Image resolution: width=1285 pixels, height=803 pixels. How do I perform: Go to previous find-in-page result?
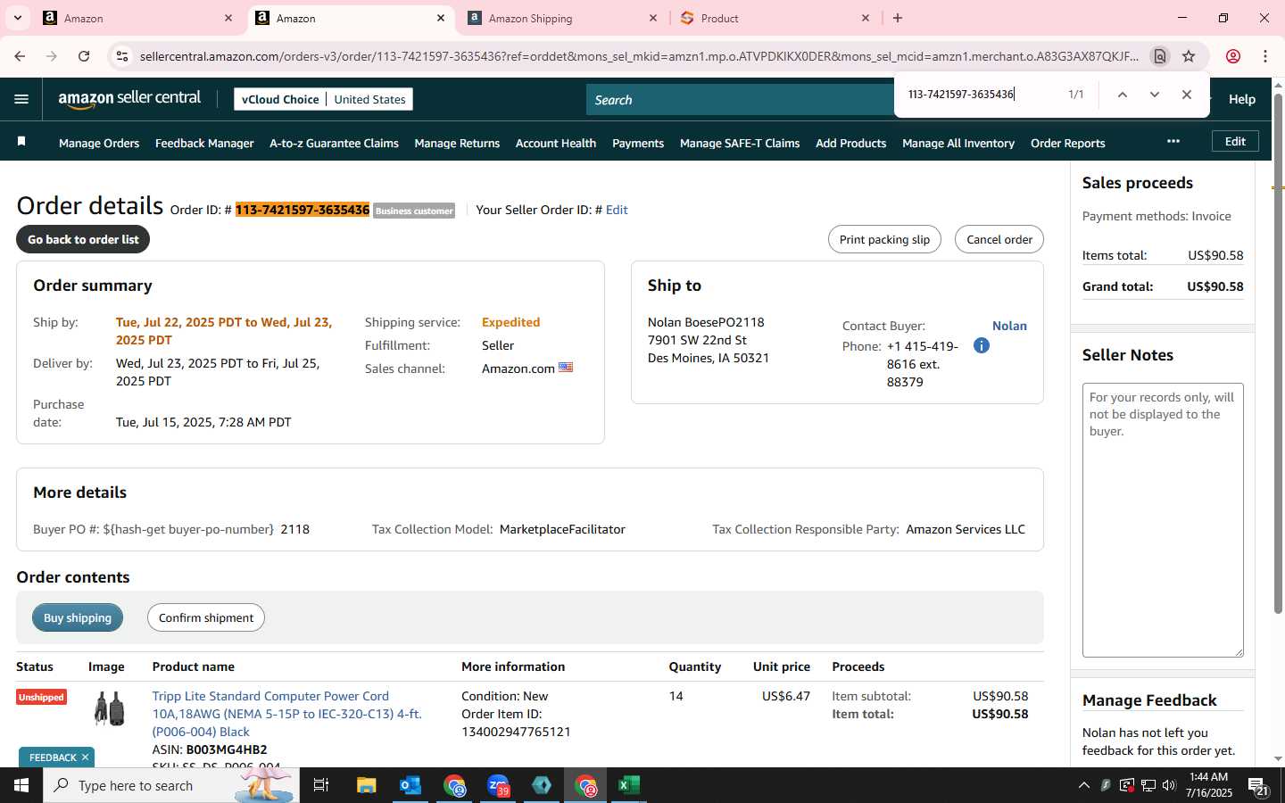(x=1123, y=95)
